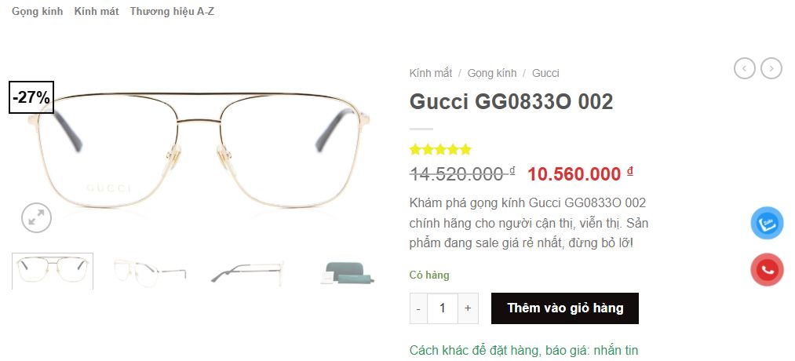Decrease quantity with minus button
The height and width of the screenshot is (361, 795).
418,308
